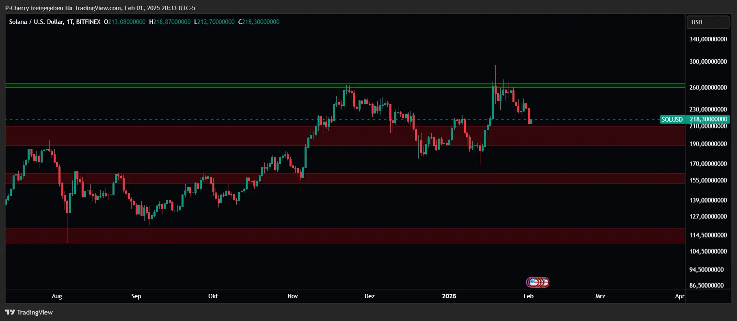Click the 340,00000000 price axis label
737x321 pixels.
point(708,39)
